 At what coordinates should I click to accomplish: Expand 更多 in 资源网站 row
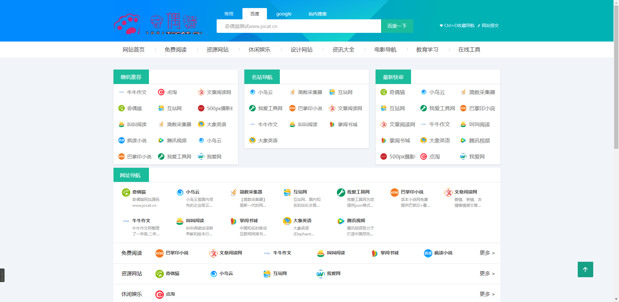(487, 274)
